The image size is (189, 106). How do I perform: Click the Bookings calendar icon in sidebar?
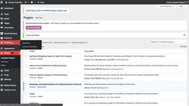[x=2, y=42]
